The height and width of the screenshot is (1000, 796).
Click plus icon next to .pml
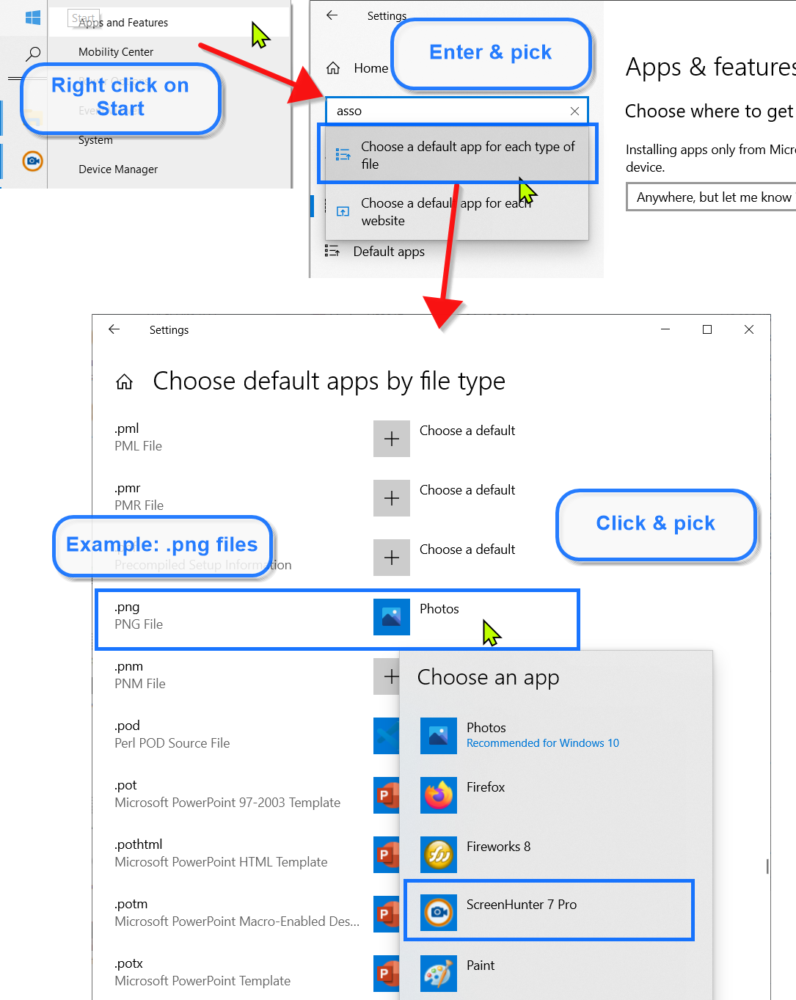391,439
